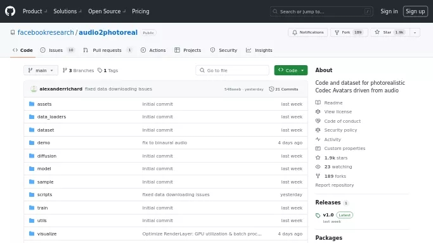Click the Activity pulse icon
This screenshot has height=243, width=433.
click(x=318, y=139)
